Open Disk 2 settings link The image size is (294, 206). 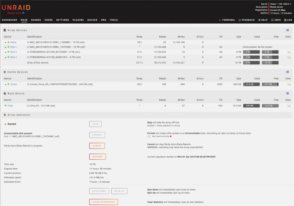tap(14, 52)
